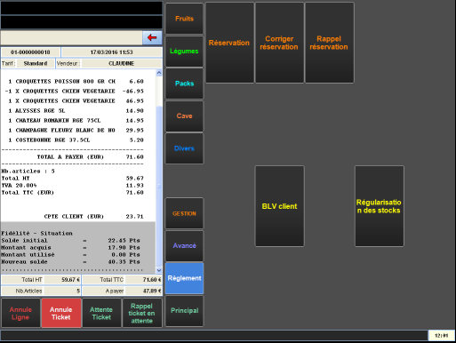Click the Rappel réservation button
Screen dimensions: 456x343
click(329, 43)
